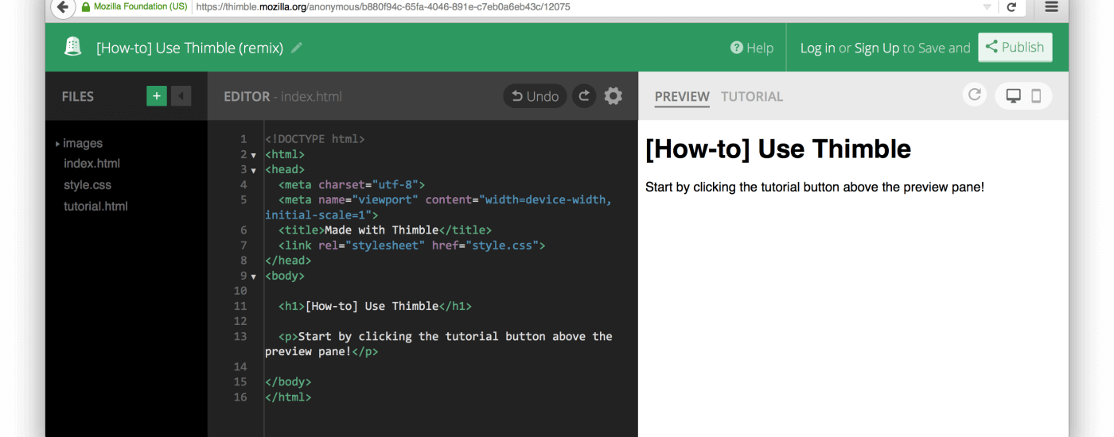Fold the html tag at line 2
The width and height of the screenshot is (1114, 437).
click(x=253, y=155)
